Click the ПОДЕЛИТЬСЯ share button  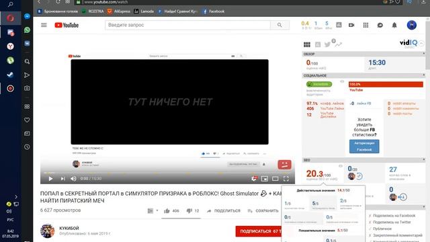pyautogui.click(x=224, y=210)
